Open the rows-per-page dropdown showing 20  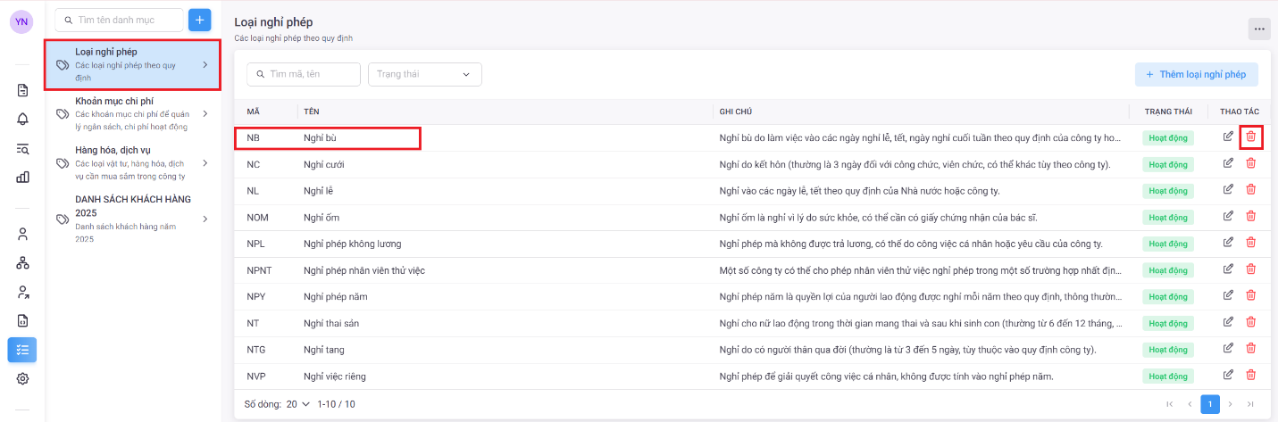point(297,404)
